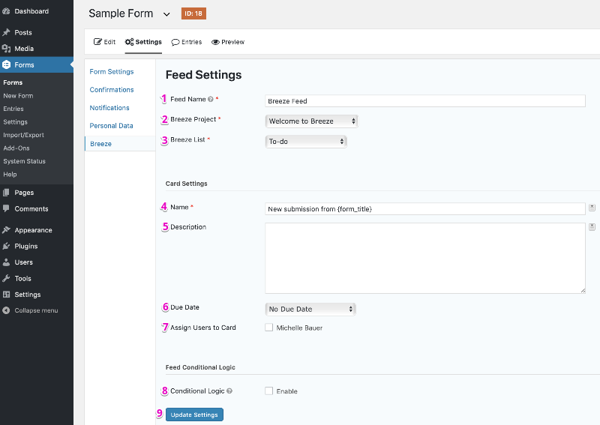Click the Edit pencil icon

click(x=97, y=42)
